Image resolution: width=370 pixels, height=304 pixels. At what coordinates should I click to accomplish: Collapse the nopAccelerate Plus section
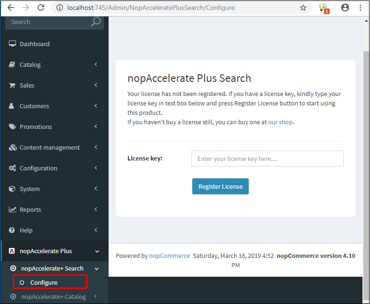pos(97,251)
